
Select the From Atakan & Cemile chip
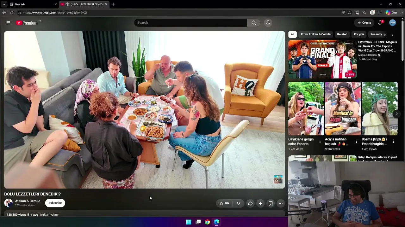pyautogui.click(x=316, y=34)
